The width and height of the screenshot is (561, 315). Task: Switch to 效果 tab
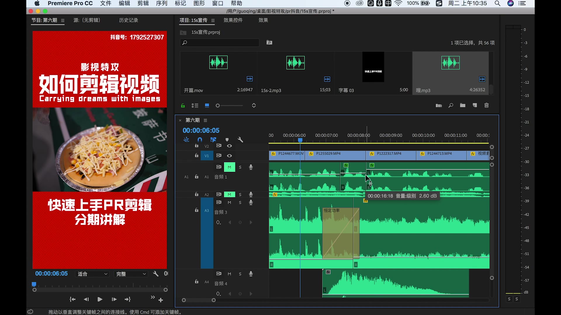point(263,20)
